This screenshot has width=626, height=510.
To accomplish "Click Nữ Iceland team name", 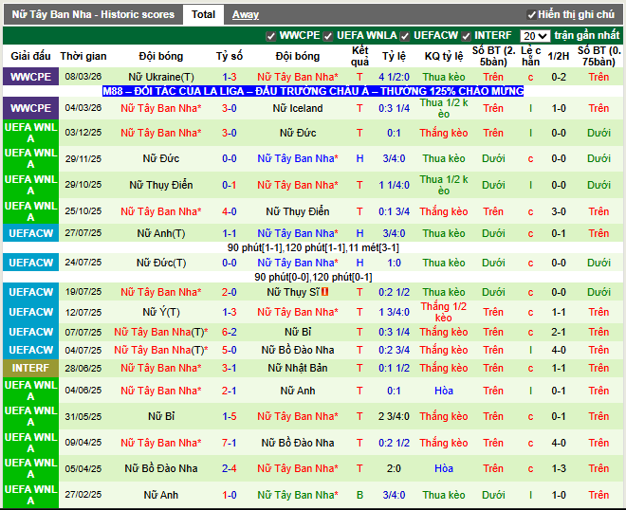I will point(298,108).
